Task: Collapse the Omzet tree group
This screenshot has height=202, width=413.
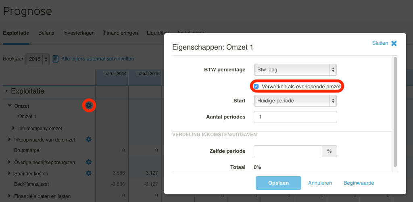Action: point(10,106)
